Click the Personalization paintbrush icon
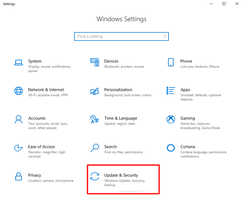The height and width of the screenshot is (203, 243). 94,91
